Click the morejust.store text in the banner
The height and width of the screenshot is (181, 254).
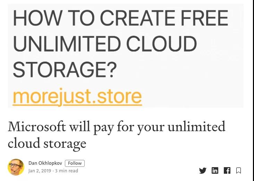[77, 97]
